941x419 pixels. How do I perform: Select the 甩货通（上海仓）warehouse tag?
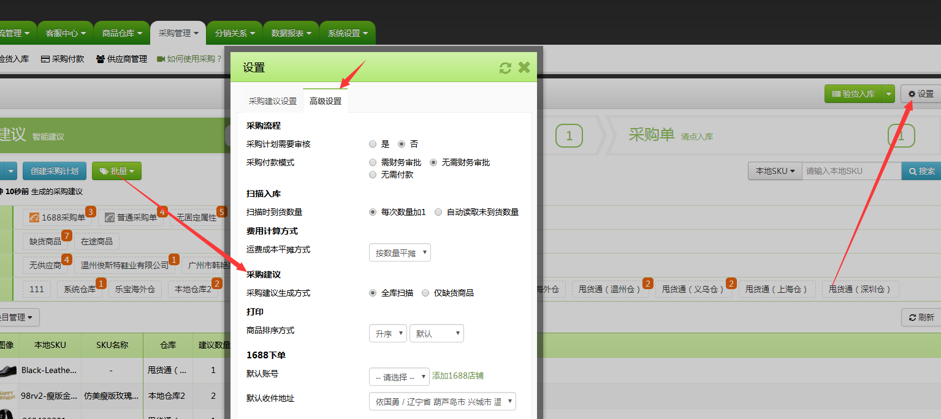[x=776, y=289]
